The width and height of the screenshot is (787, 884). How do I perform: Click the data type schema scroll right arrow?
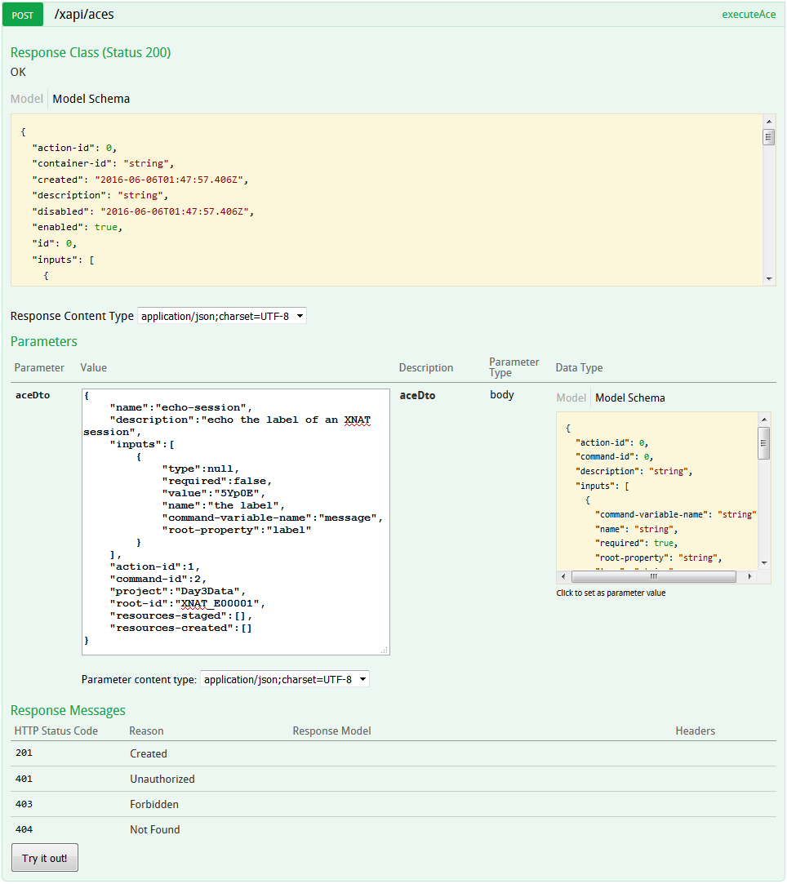(751, 576)
